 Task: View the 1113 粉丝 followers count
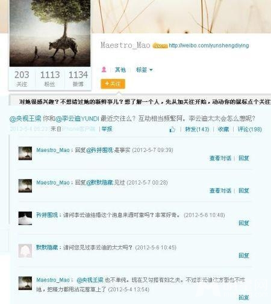(x=50, y=78)
